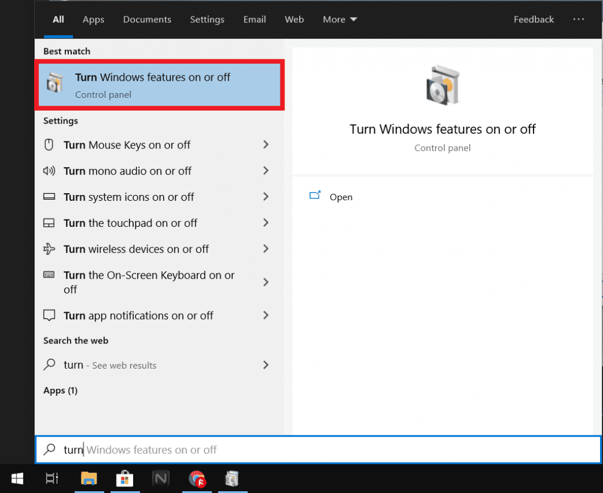Open the More dropdown menu
The width and height of the screenshot is (603, 493).
click(340, 19)
